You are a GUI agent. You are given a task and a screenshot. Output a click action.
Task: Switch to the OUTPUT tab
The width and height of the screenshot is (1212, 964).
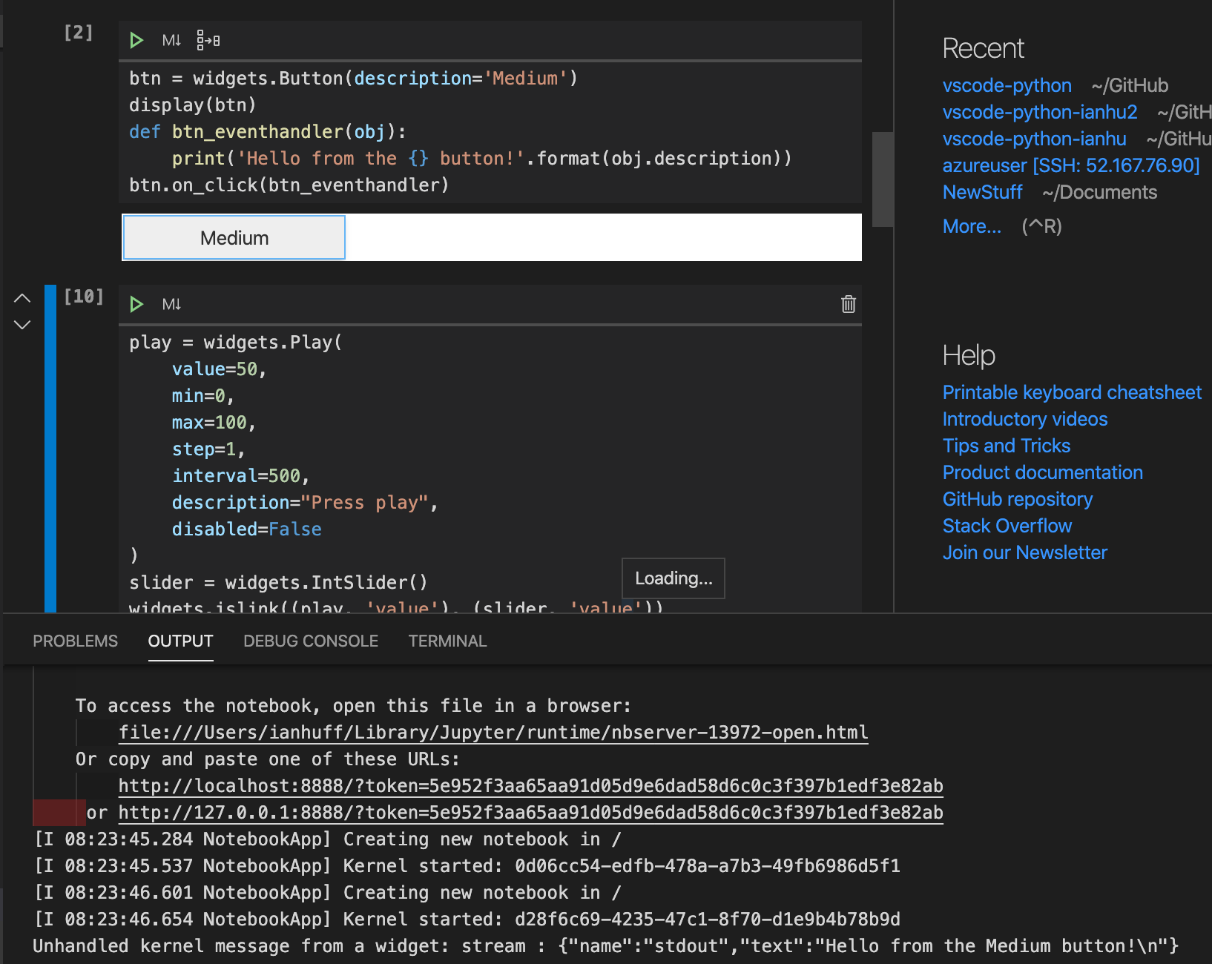(x=180, y=641)
